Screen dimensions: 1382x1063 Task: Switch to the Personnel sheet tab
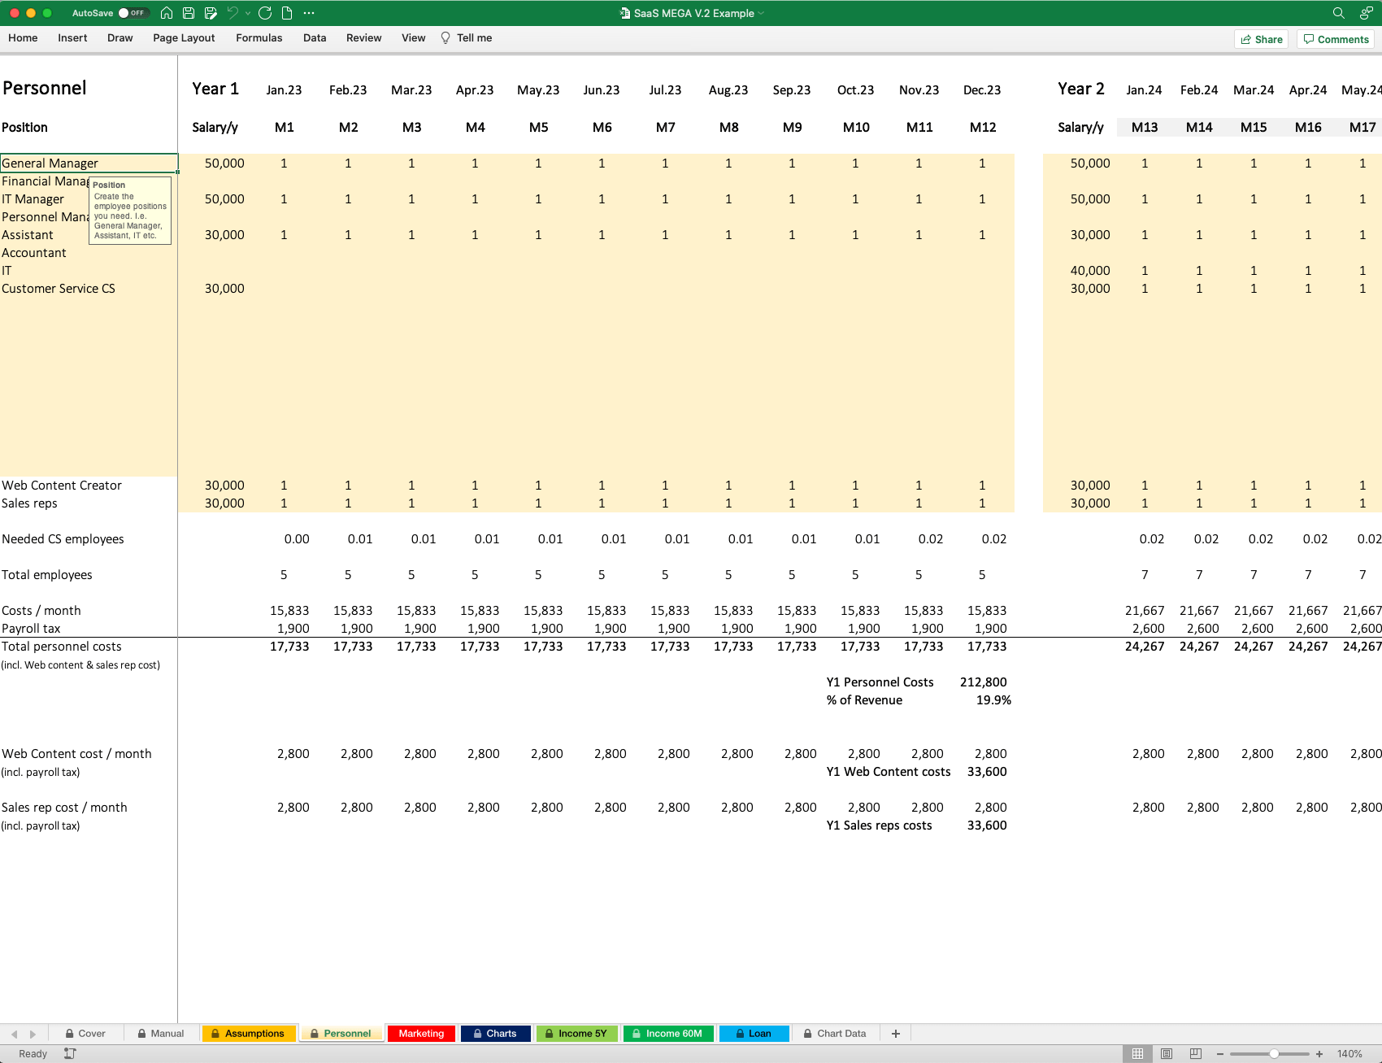tap(341, 1034)
